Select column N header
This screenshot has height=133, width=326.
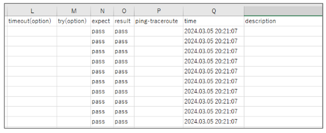point(102,11)
